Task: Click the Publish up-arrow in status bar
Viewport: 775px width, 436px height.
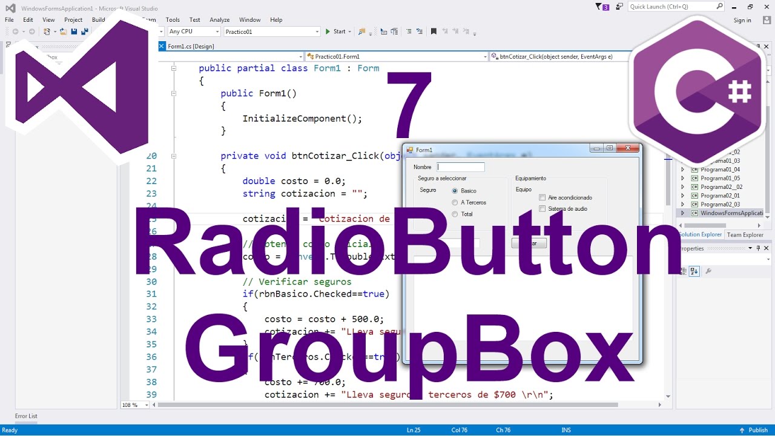Action: [x=742, y=430]
